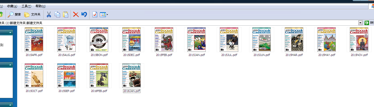Click the green 转到 Go button
This screenshot has width=374, height=107.
369,23
